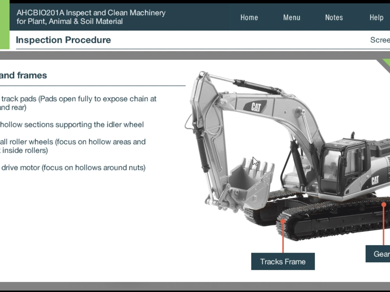The width and height of the screenshot is (390, 292).
Task: Click the 'and frames' section heading
Action: click(23, 75)
